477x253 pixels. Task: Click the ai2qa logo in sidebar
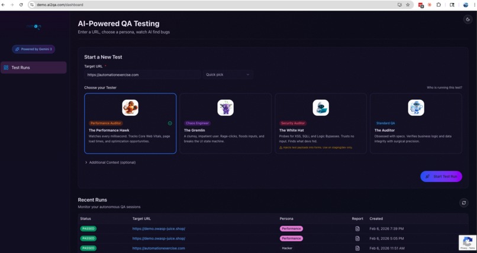(34, 27)
